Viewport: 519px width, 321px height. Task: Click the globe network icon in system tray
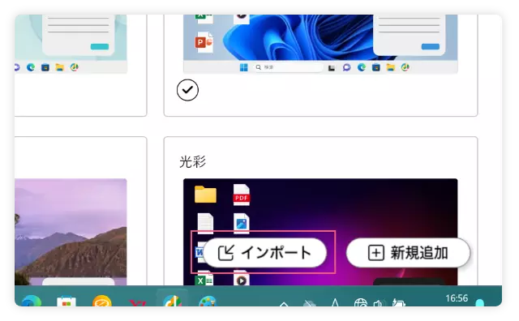tap(360, 302)
